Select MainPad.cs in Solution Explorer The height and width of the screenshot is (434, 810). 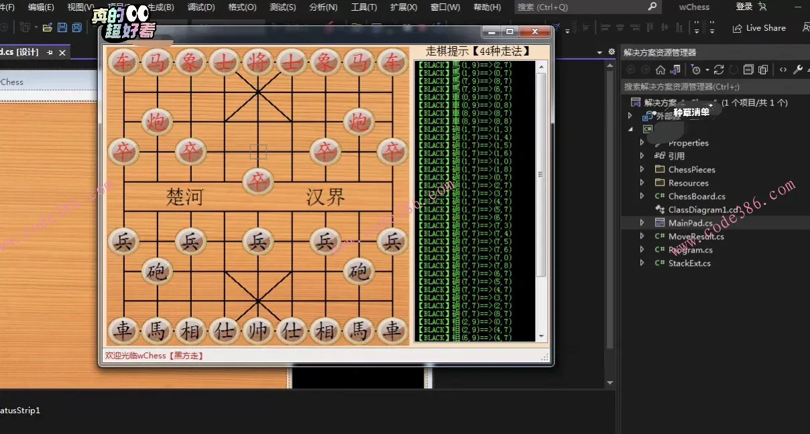(690, 223)
